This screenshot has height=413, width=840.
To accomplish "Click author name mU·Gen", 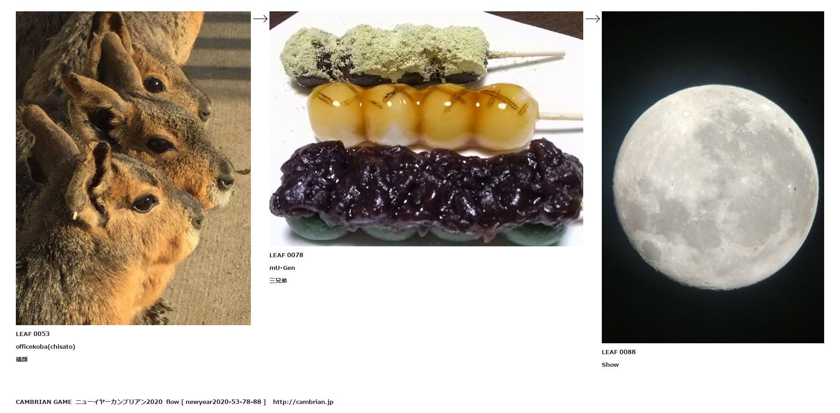I will click(x=282, y=268).
